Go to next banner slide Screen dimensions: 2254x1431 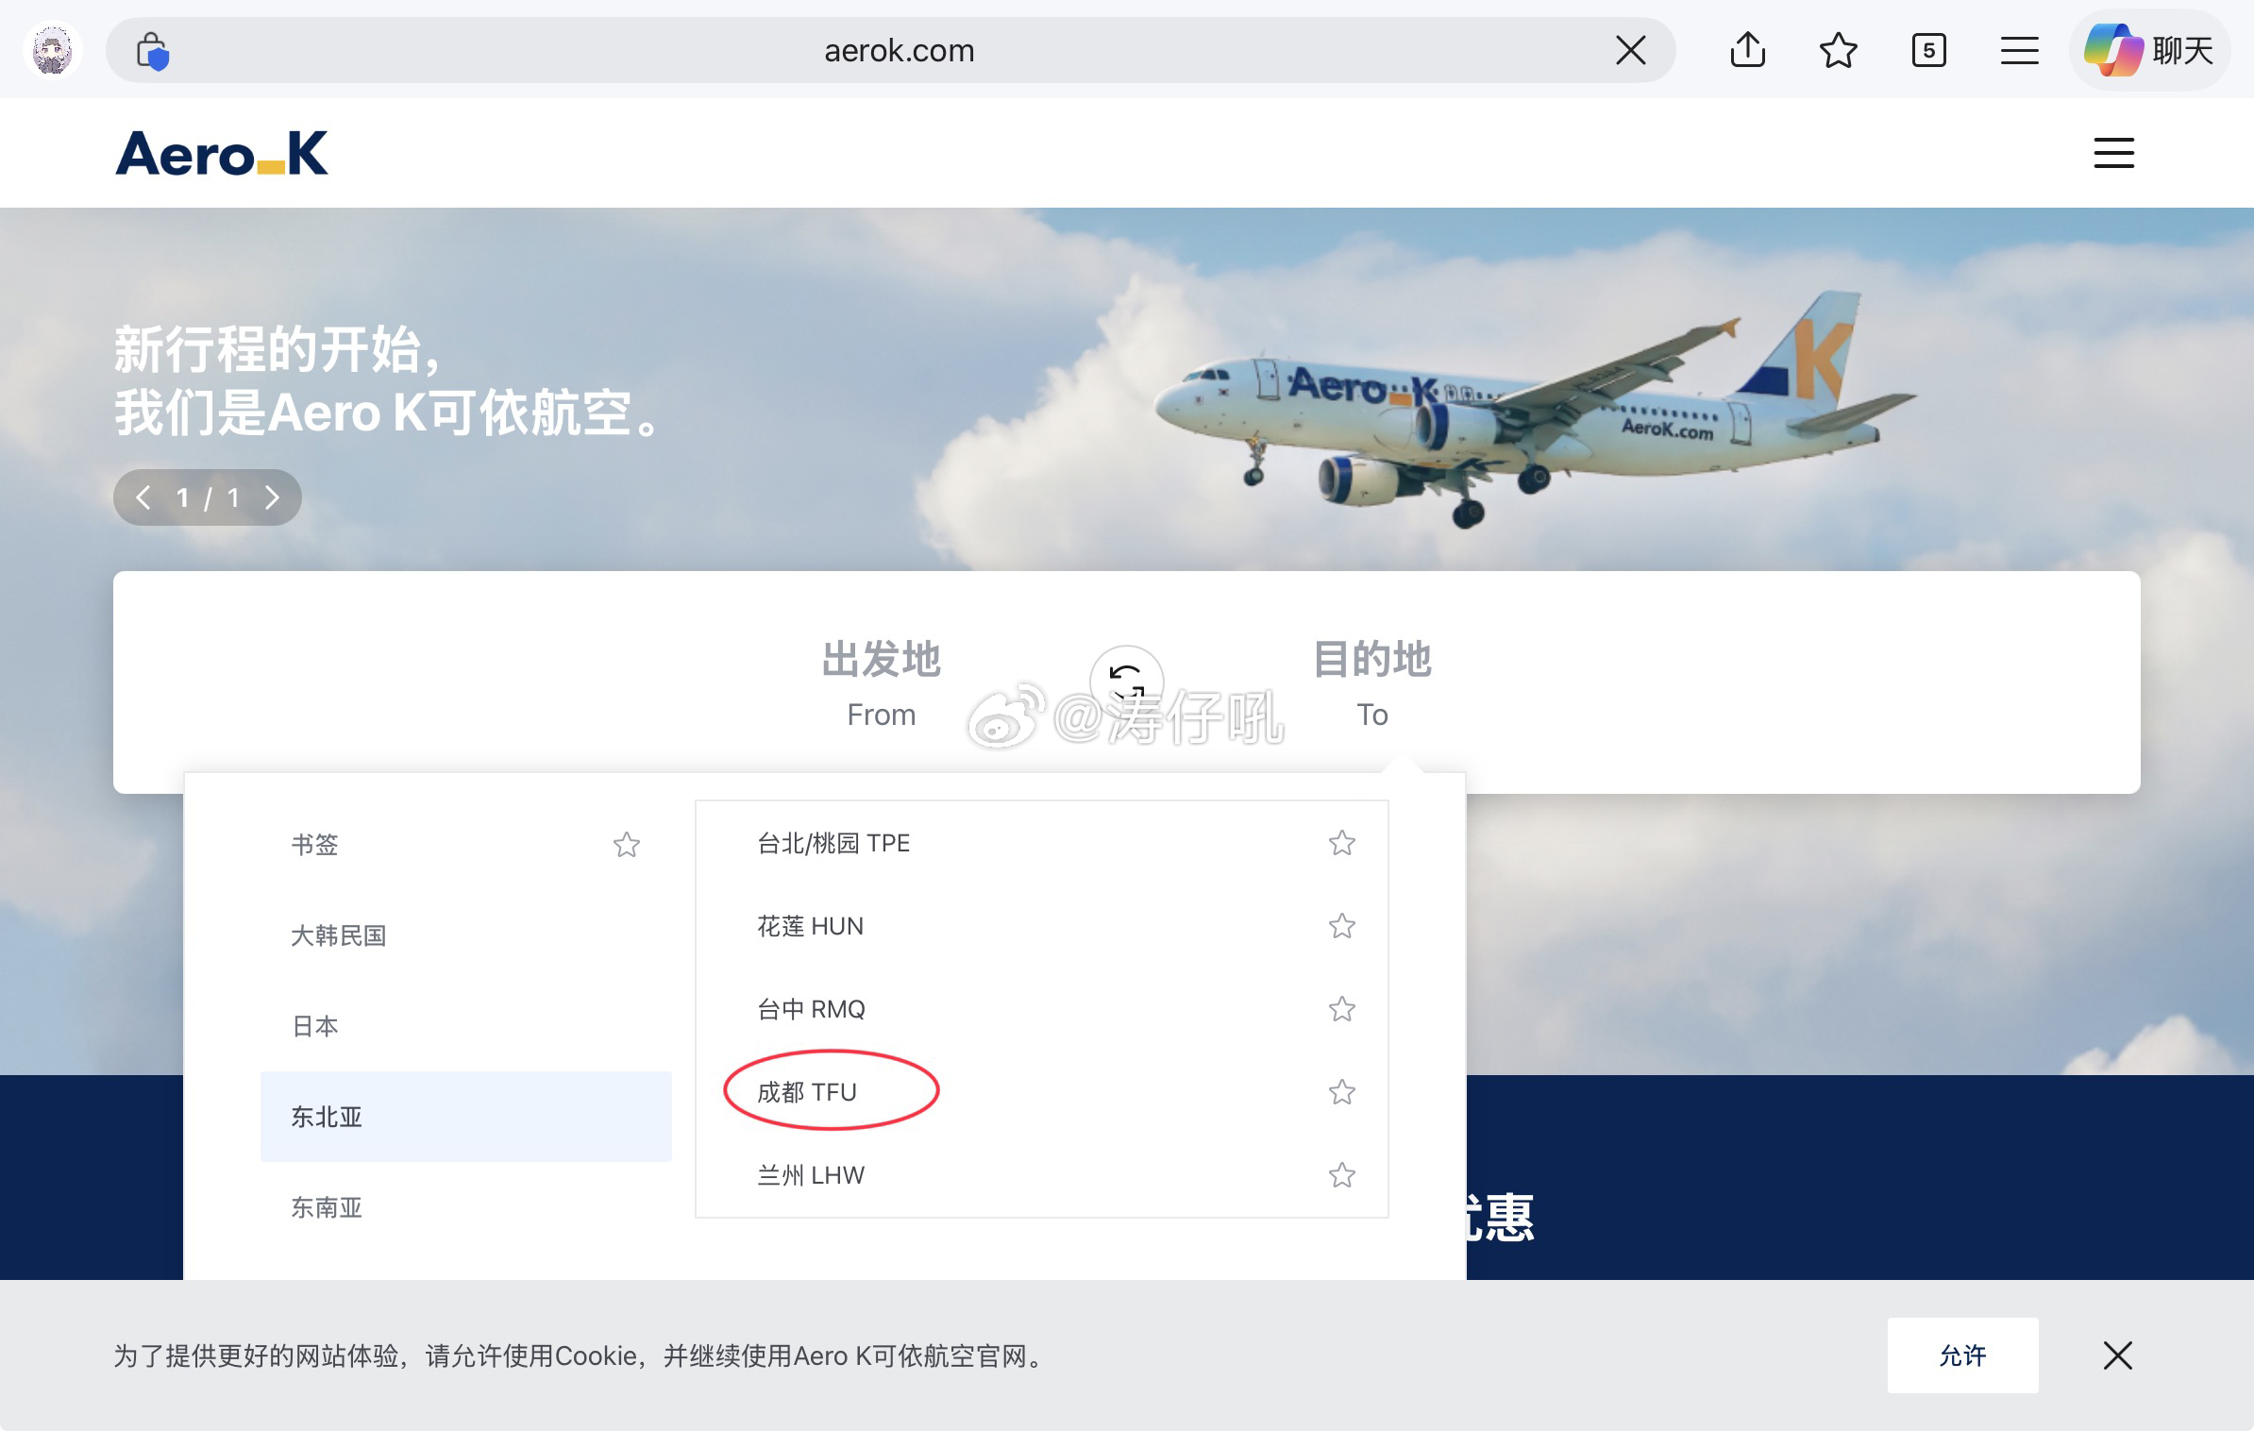pos(272,497)
